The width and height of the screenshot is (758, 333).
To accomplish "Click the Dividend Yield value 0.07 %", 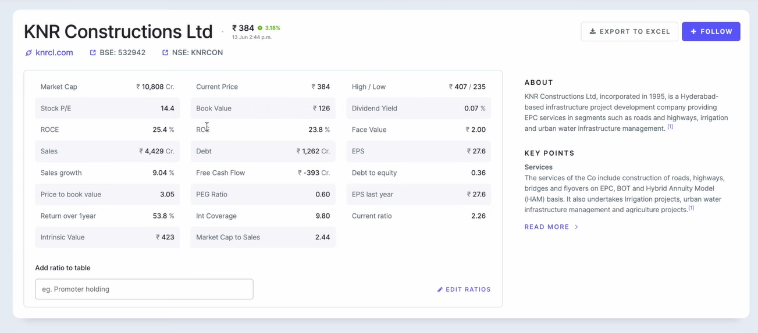I will [475, 108].
